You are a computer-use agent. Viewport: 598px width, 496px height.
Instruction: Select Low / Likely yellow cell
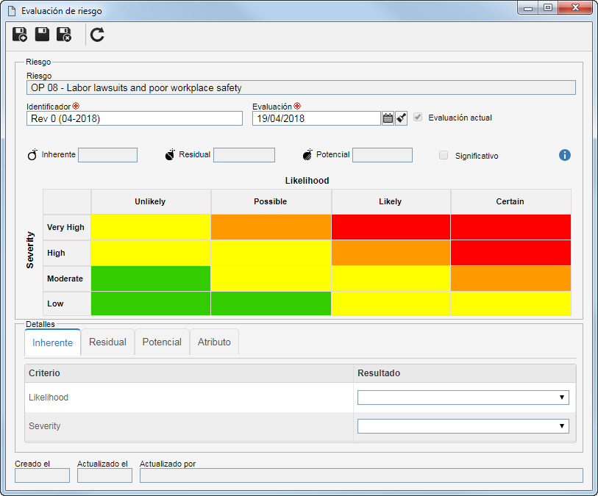tap(391, 303)
